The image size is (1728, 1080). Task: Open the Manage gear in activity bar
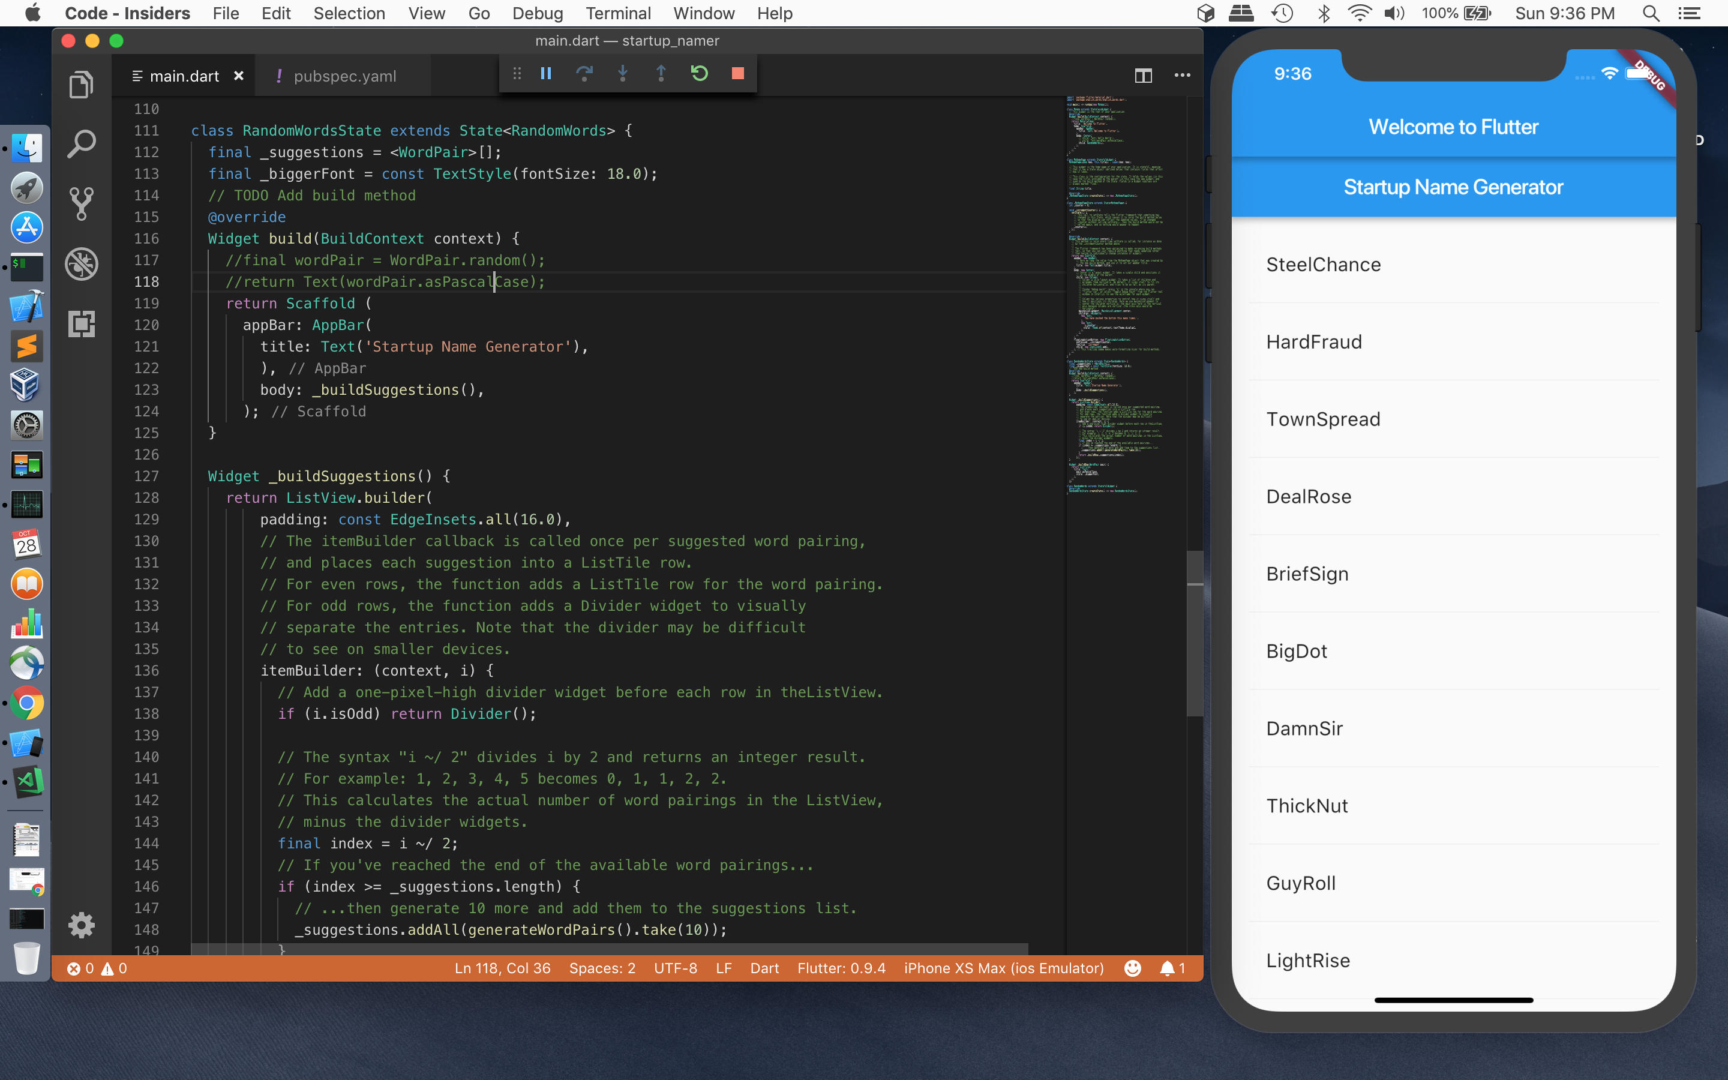pos(82,925)
